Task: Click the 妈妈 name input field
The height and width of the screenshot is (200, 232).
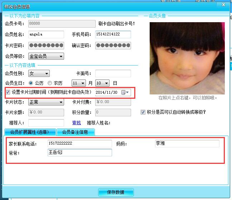Action: pyautogui.click(x=187, y=143)
